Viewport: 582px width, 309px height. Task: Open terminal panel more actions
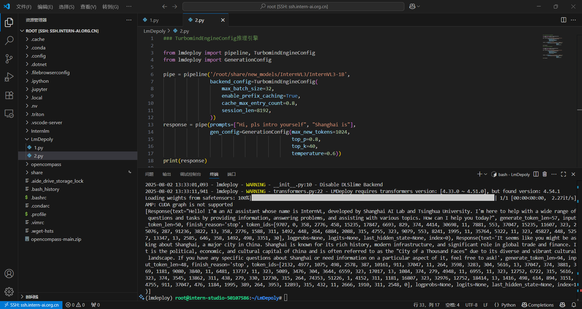coord(554,174)
